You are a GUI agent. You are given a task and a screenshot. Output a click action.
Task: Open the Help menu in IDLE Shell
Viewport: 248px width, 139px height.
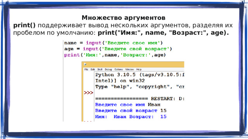139,69
